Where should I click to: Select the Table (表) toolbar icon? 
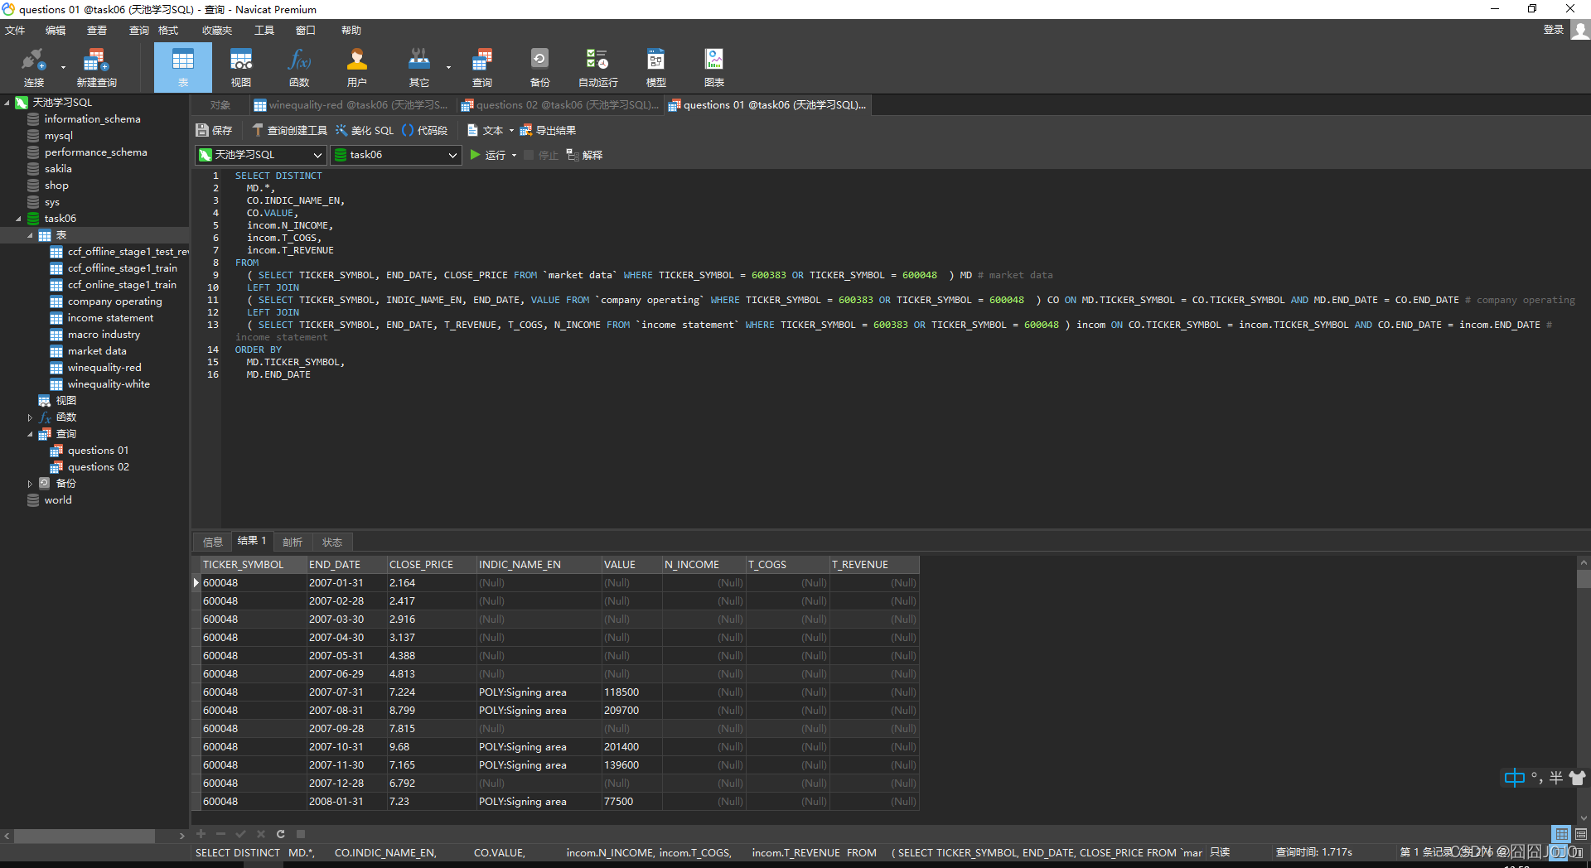183,67
